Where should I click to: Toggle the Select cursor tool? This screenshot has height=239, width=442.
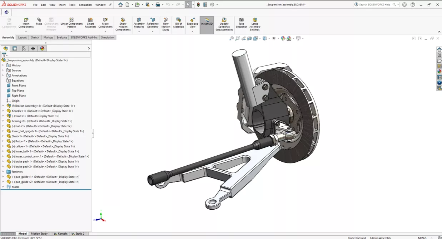pos(188,5)
